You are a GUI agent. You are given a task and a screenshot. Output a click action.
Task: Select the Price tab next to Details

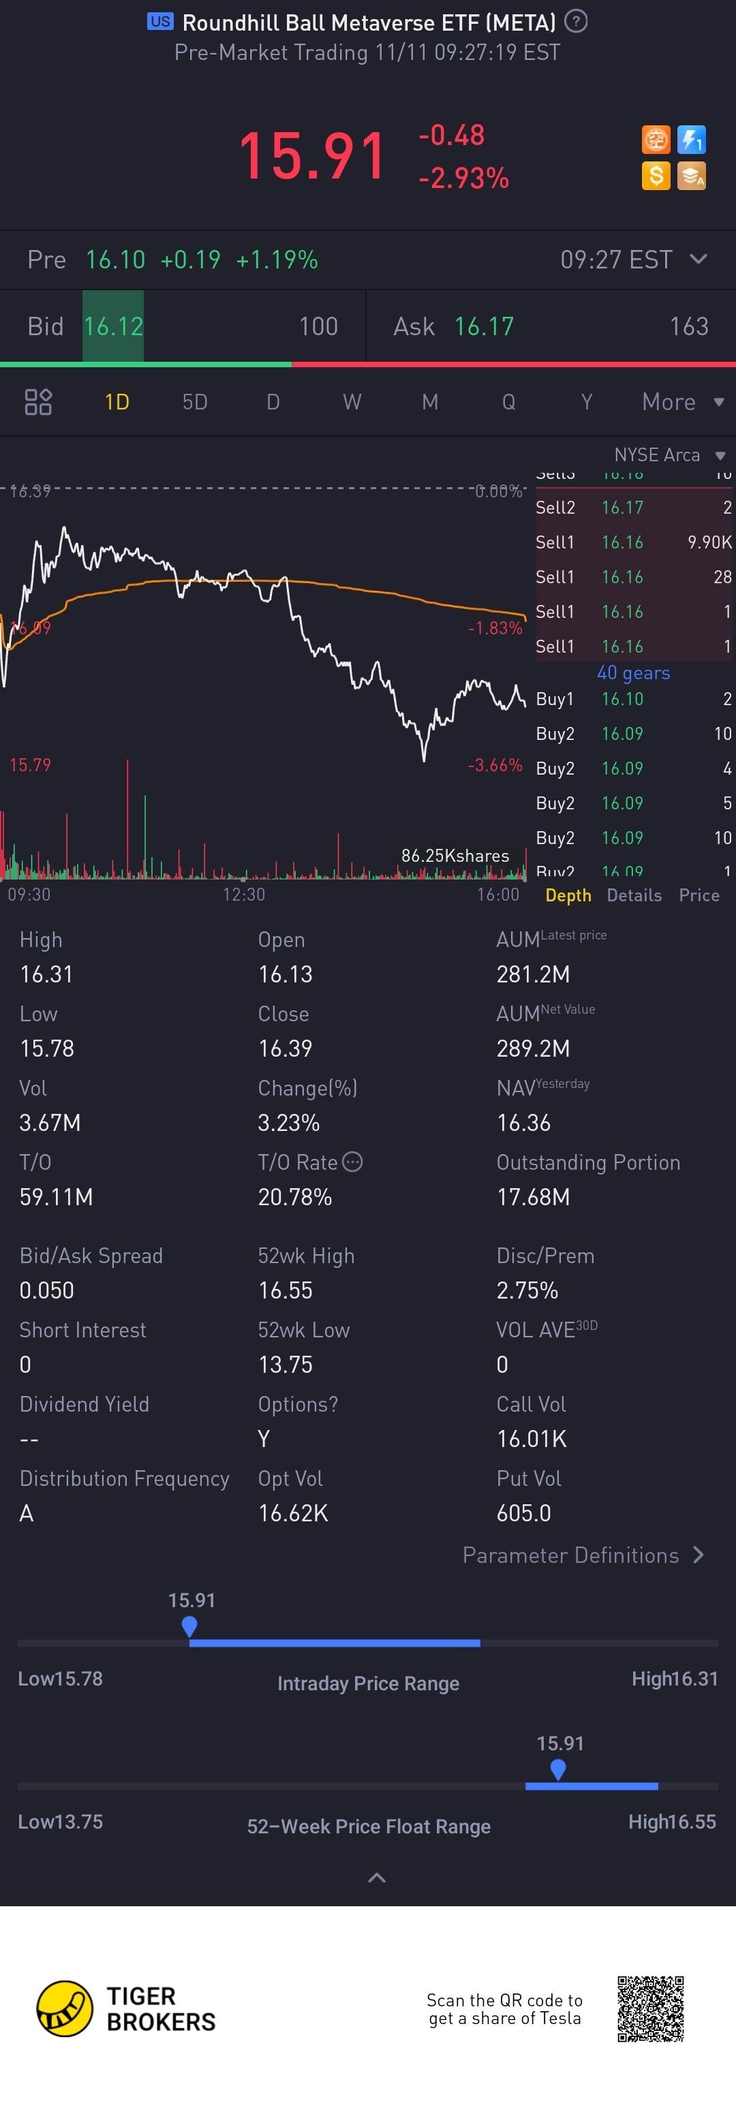coord(699,895)
